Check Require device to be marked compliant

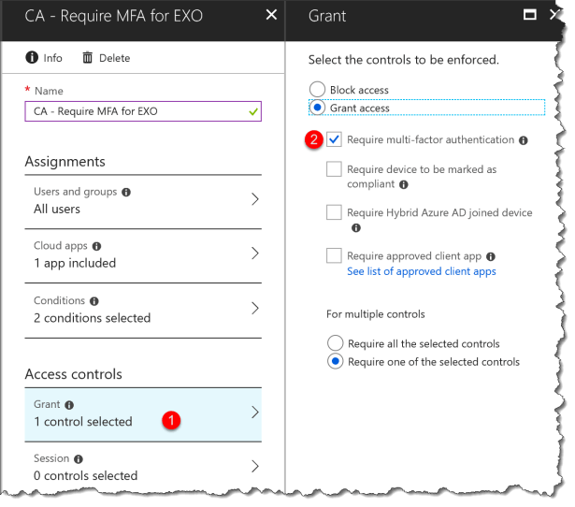click(334, 169)
